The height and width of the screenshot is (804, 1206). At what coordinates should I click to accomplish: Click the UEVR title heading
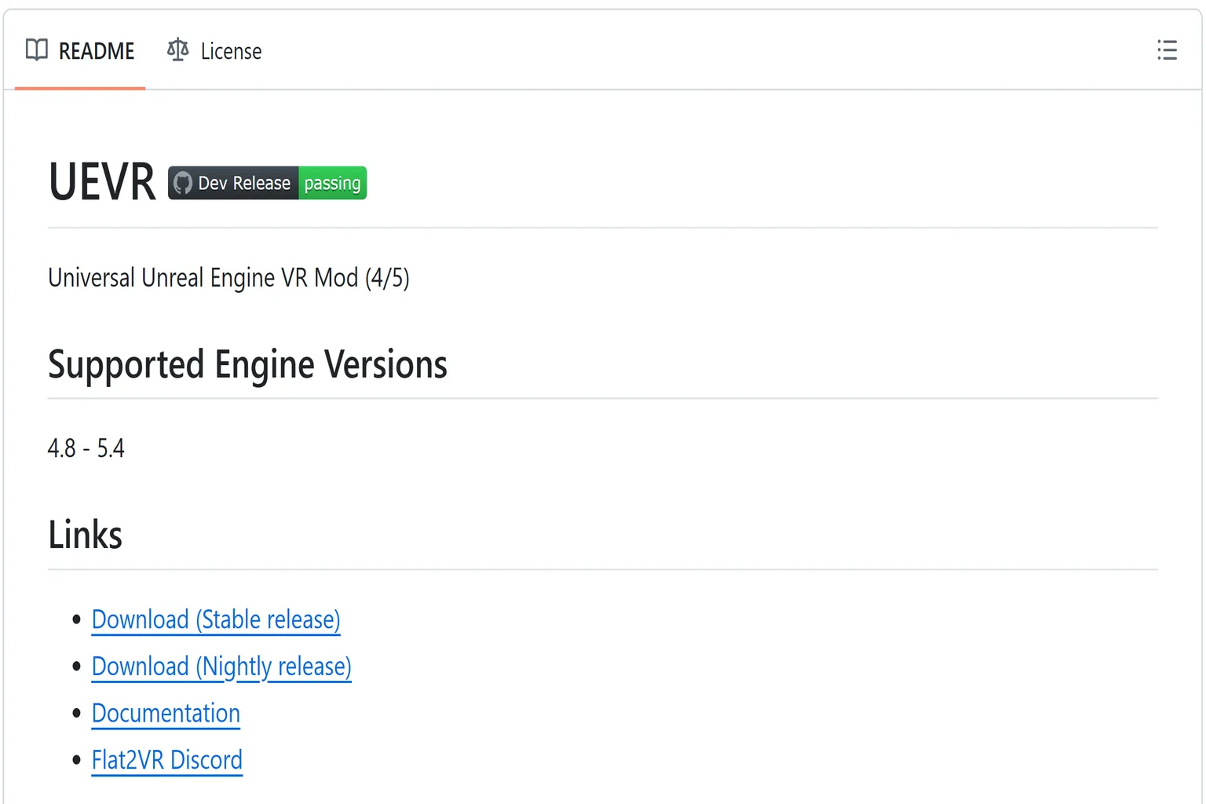coord(102,182)
